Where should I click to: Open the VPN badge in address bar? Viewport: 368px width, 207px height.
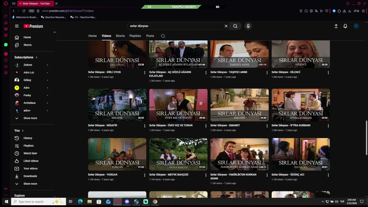coord(31,11)
